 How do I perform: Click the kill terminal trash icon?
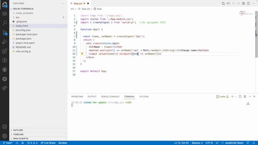[245, 97]
